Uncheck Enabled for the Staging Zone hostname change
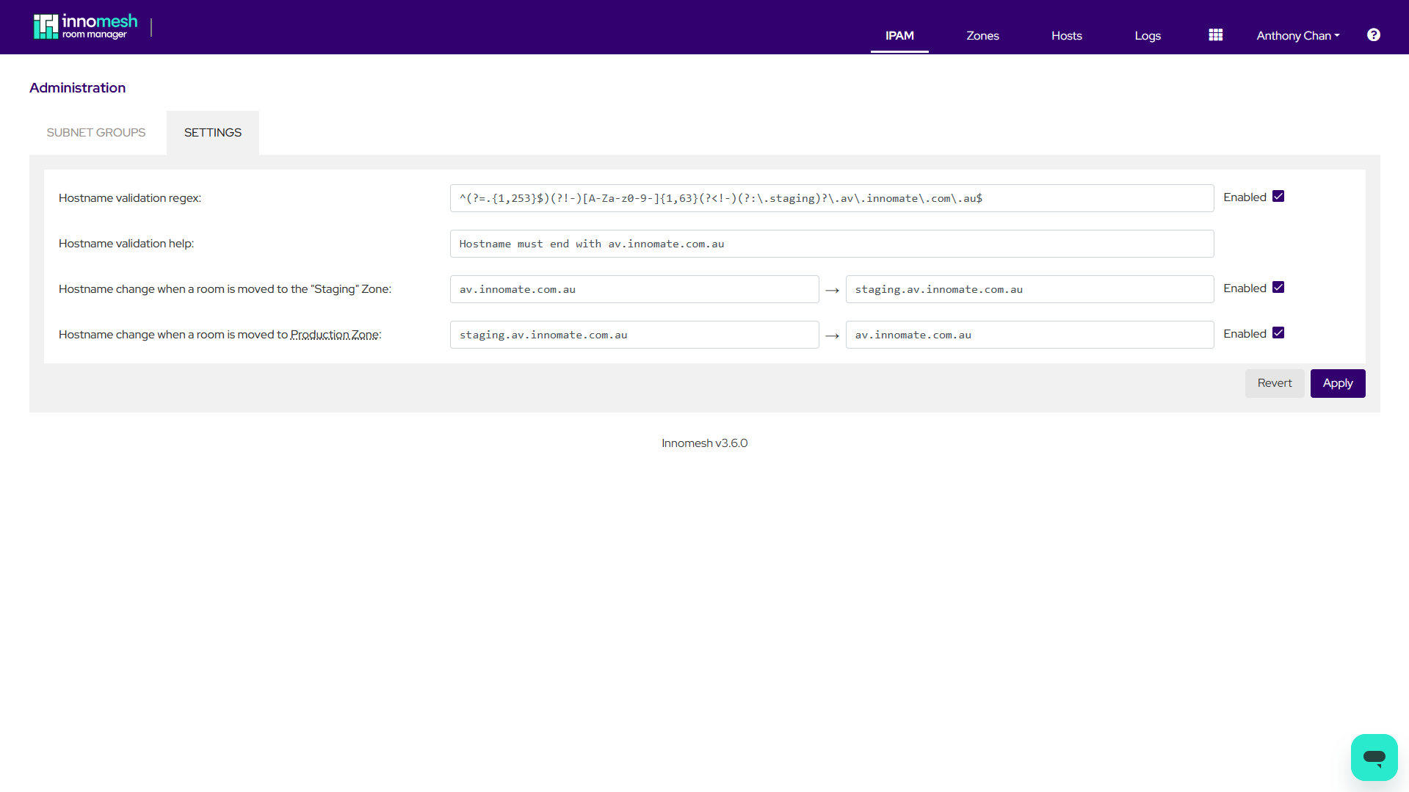 point(1278,287)
